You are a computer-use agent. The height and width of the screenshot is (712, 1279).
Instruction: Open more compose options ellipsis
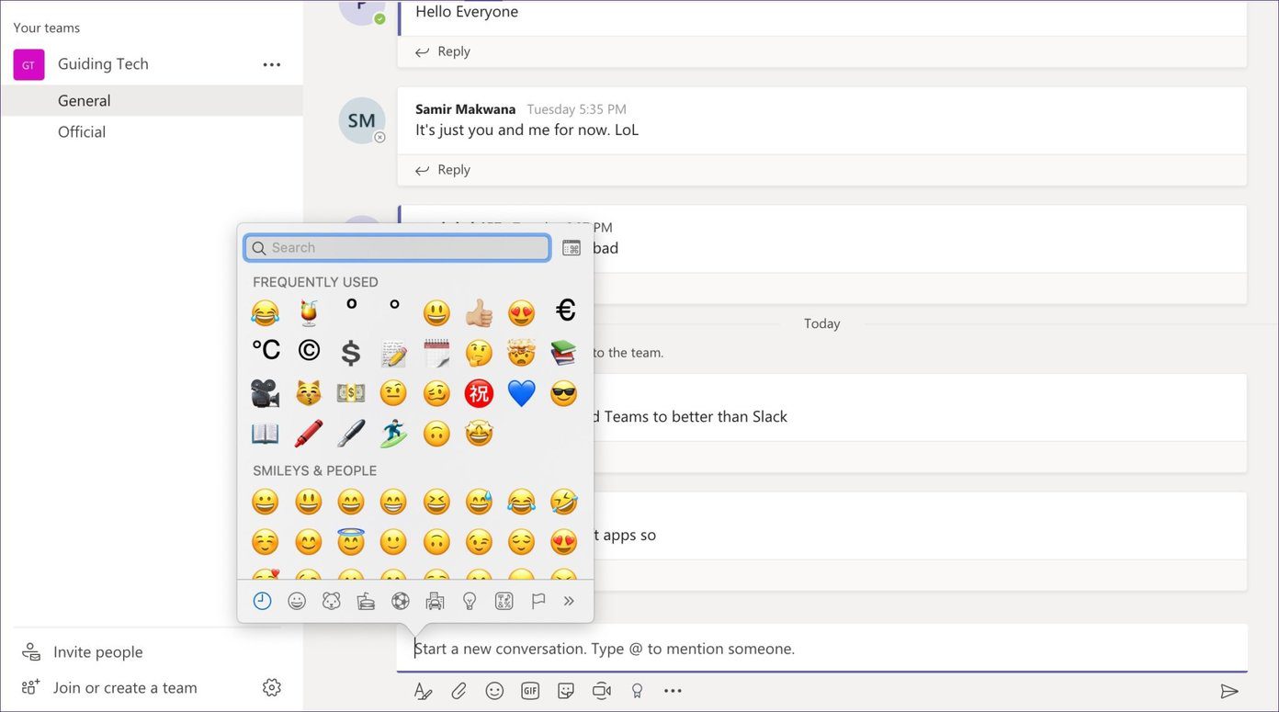click(x=673, y=691)
